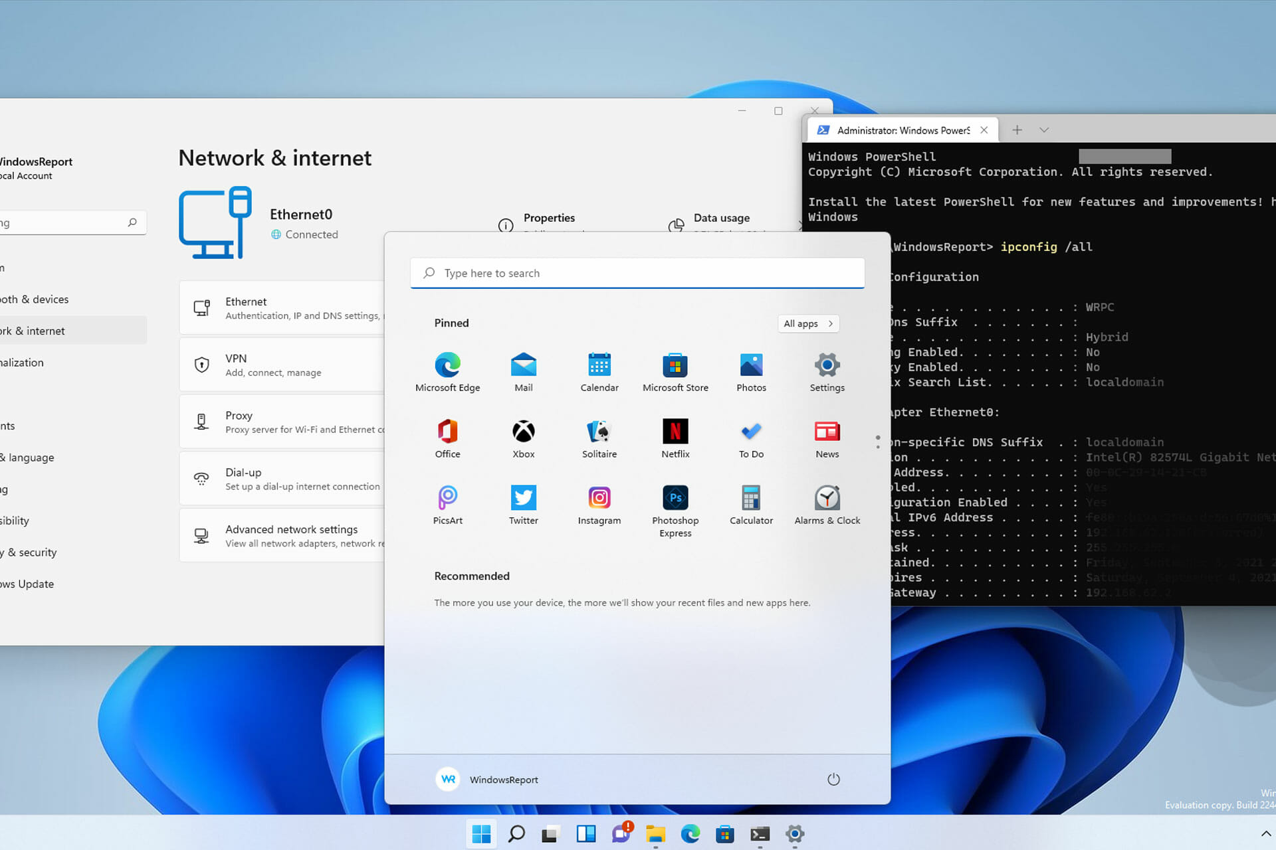Image resolution: width=1276 pixels, height=850 pixels.
Task: Open Edge from the taskbar
Action: coord(691,833)
